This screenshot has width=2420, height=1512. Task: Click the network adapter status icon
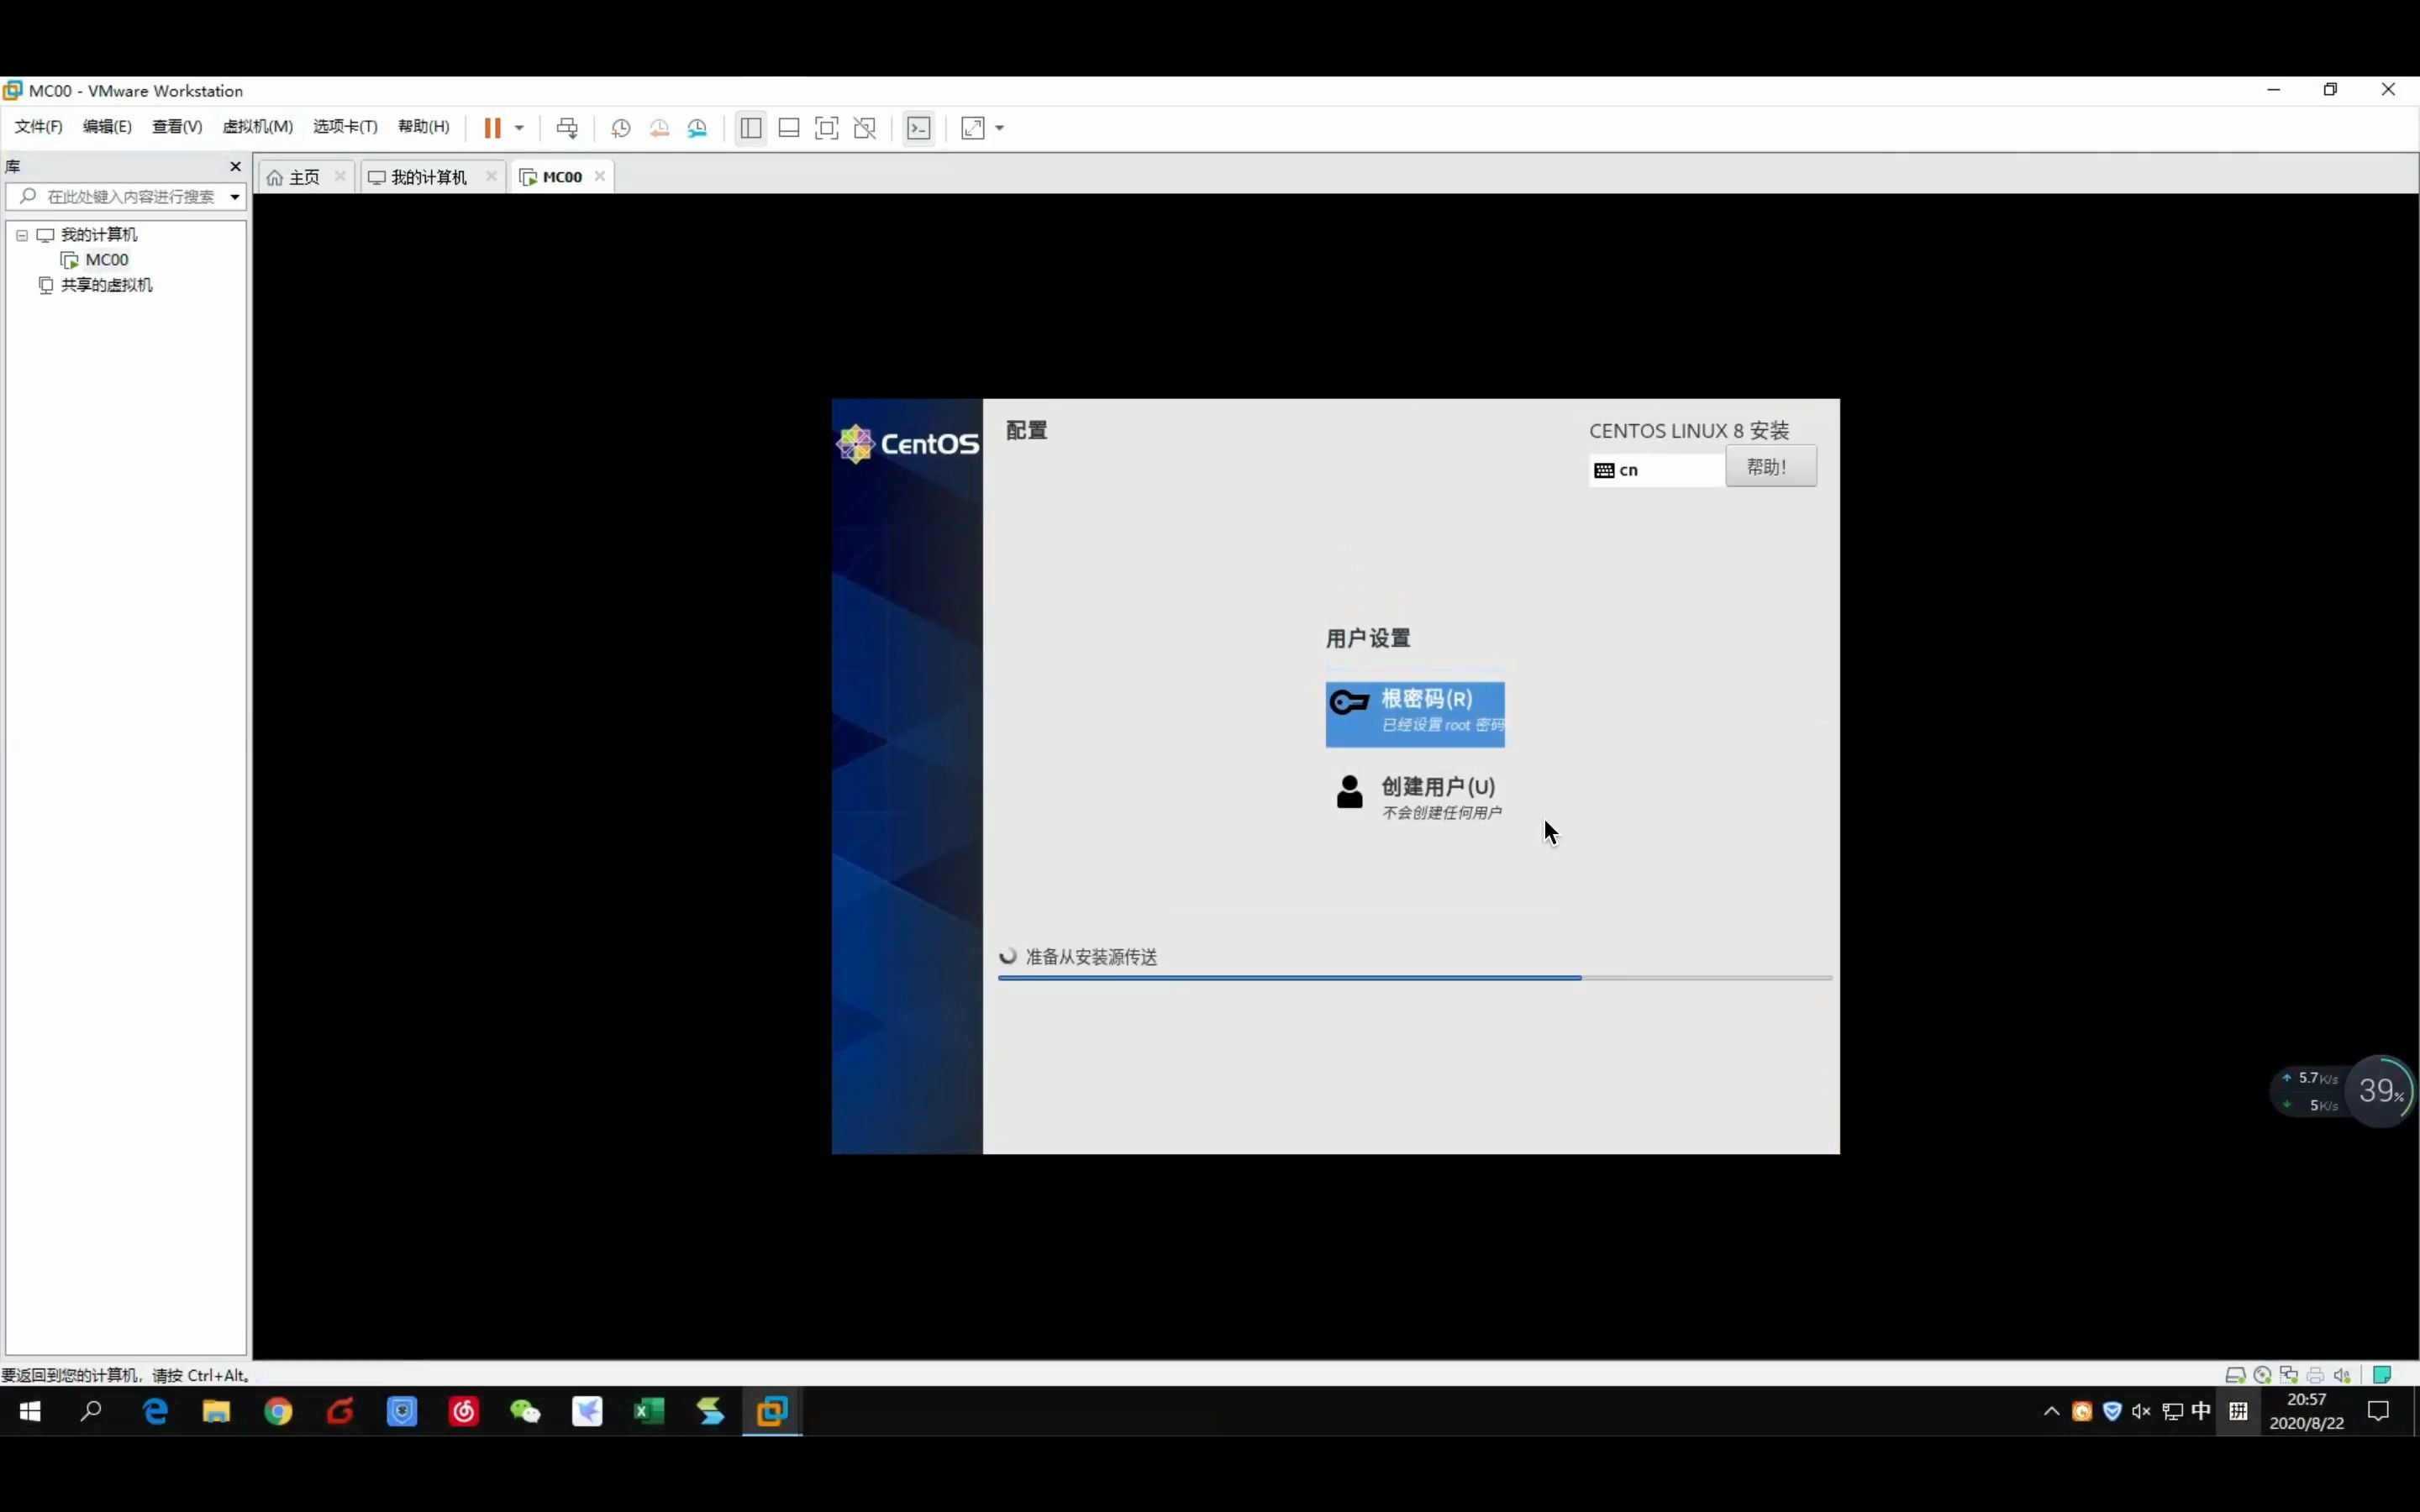(2289, 1375)
